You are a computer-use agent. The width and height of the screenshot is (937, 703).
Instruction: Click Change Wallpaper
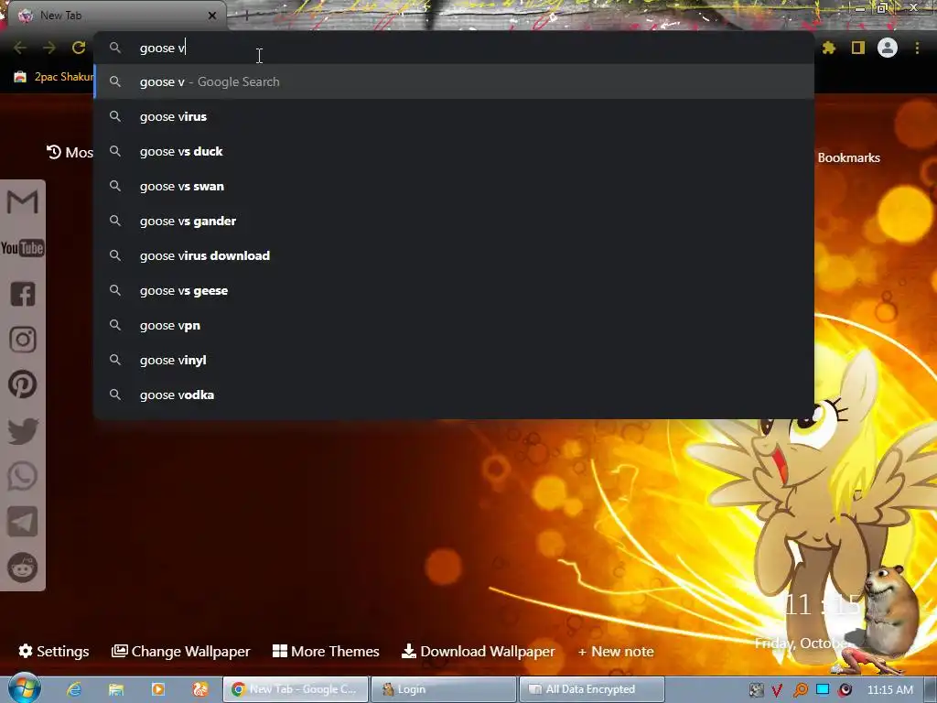pyautogui.click(x=180, y=651)
